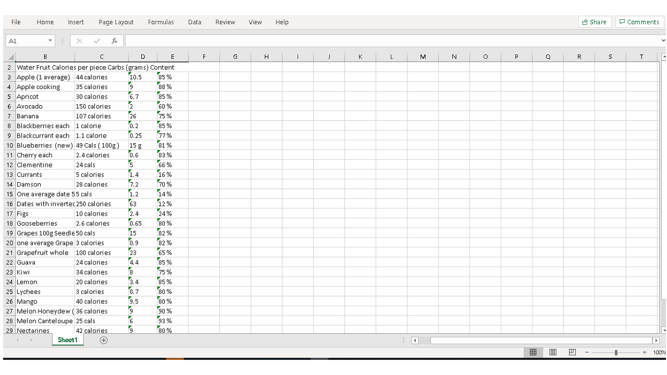
Task: Open the Insert ribbon tab
Action: click(76, 22)
